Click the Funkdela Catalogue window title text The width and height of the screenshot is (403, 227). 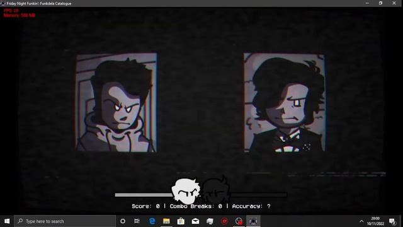[x=39, y=3]
